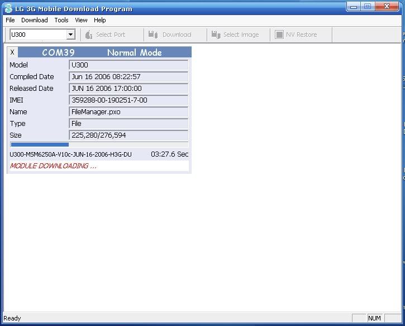Viewport: 405px width, 326px height.
Task: Click the Name label
Action: click(18, 112)
